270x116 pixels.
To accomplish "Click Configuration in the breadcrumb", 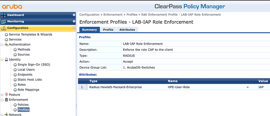I will [x=89, y=15].
